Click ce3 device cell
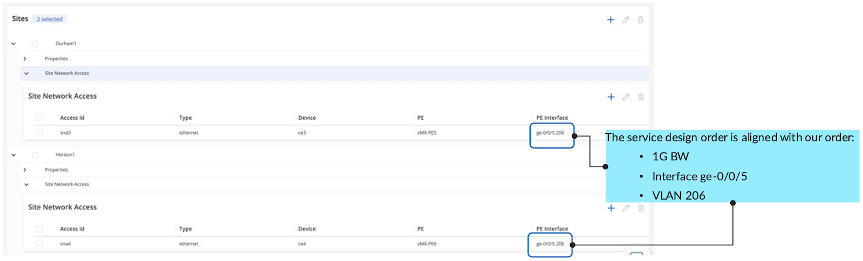The width and height of the screenshot is (863, 261). pyautogui.click(x=302, y=133)
